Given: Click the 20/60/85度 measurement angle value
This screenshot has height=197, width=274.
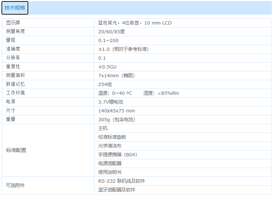Looking at the screenshot, I should (111, 31).
